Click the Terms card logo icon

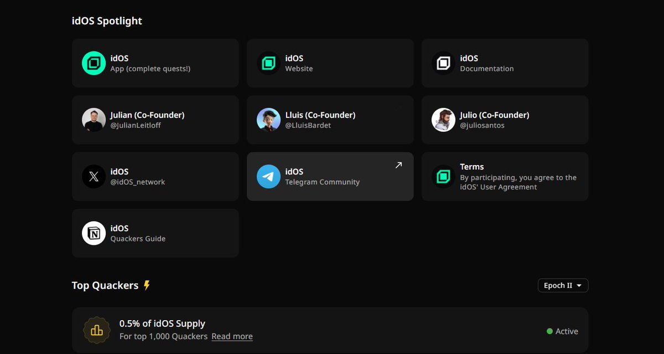[443, 177]
